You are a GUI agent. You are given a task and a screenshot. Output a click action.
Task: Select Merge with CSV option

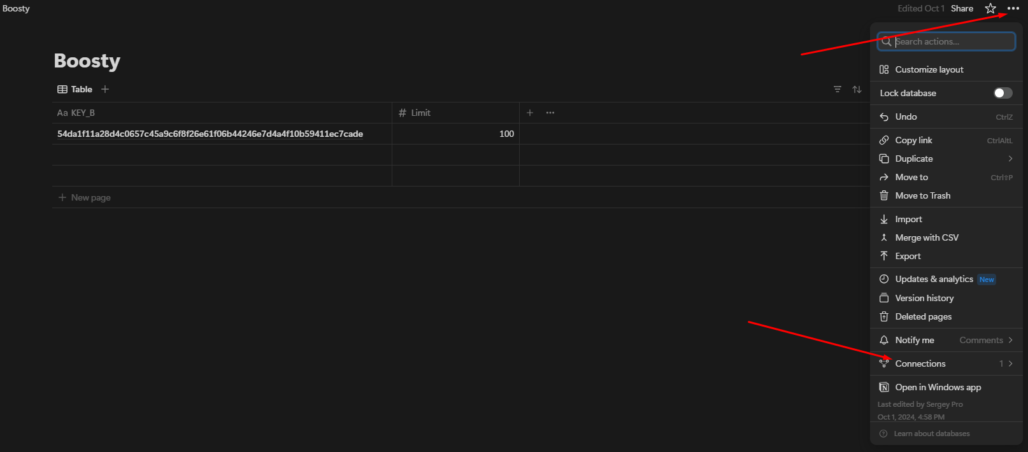click(946, 237)
